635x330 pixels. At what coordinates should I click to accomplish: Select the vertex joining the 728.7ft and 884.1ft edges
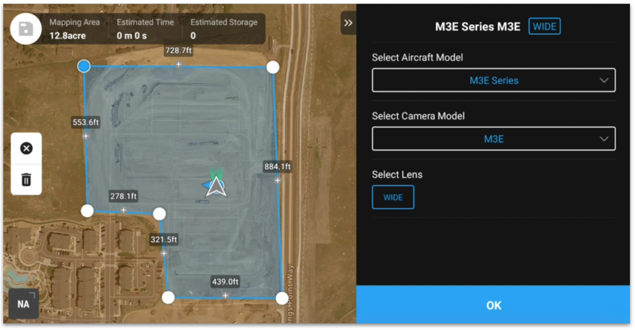273,67
